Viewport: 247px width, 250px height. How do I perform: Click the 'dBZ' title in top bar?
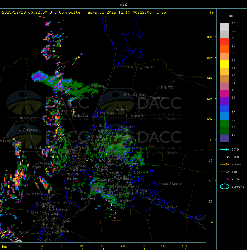(x=123, y=4)
